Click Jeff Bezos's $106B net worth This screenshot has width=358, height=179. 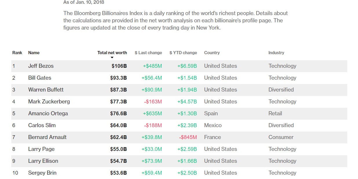click(119, 66)
